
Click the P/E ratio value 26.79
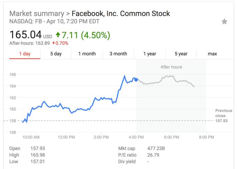pos(153,155)
